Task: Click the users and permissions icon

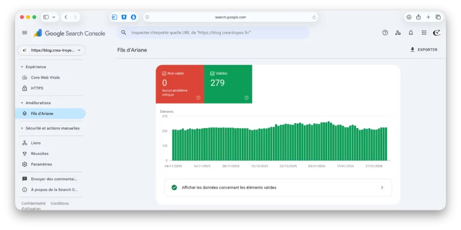Action: [398, 33]
